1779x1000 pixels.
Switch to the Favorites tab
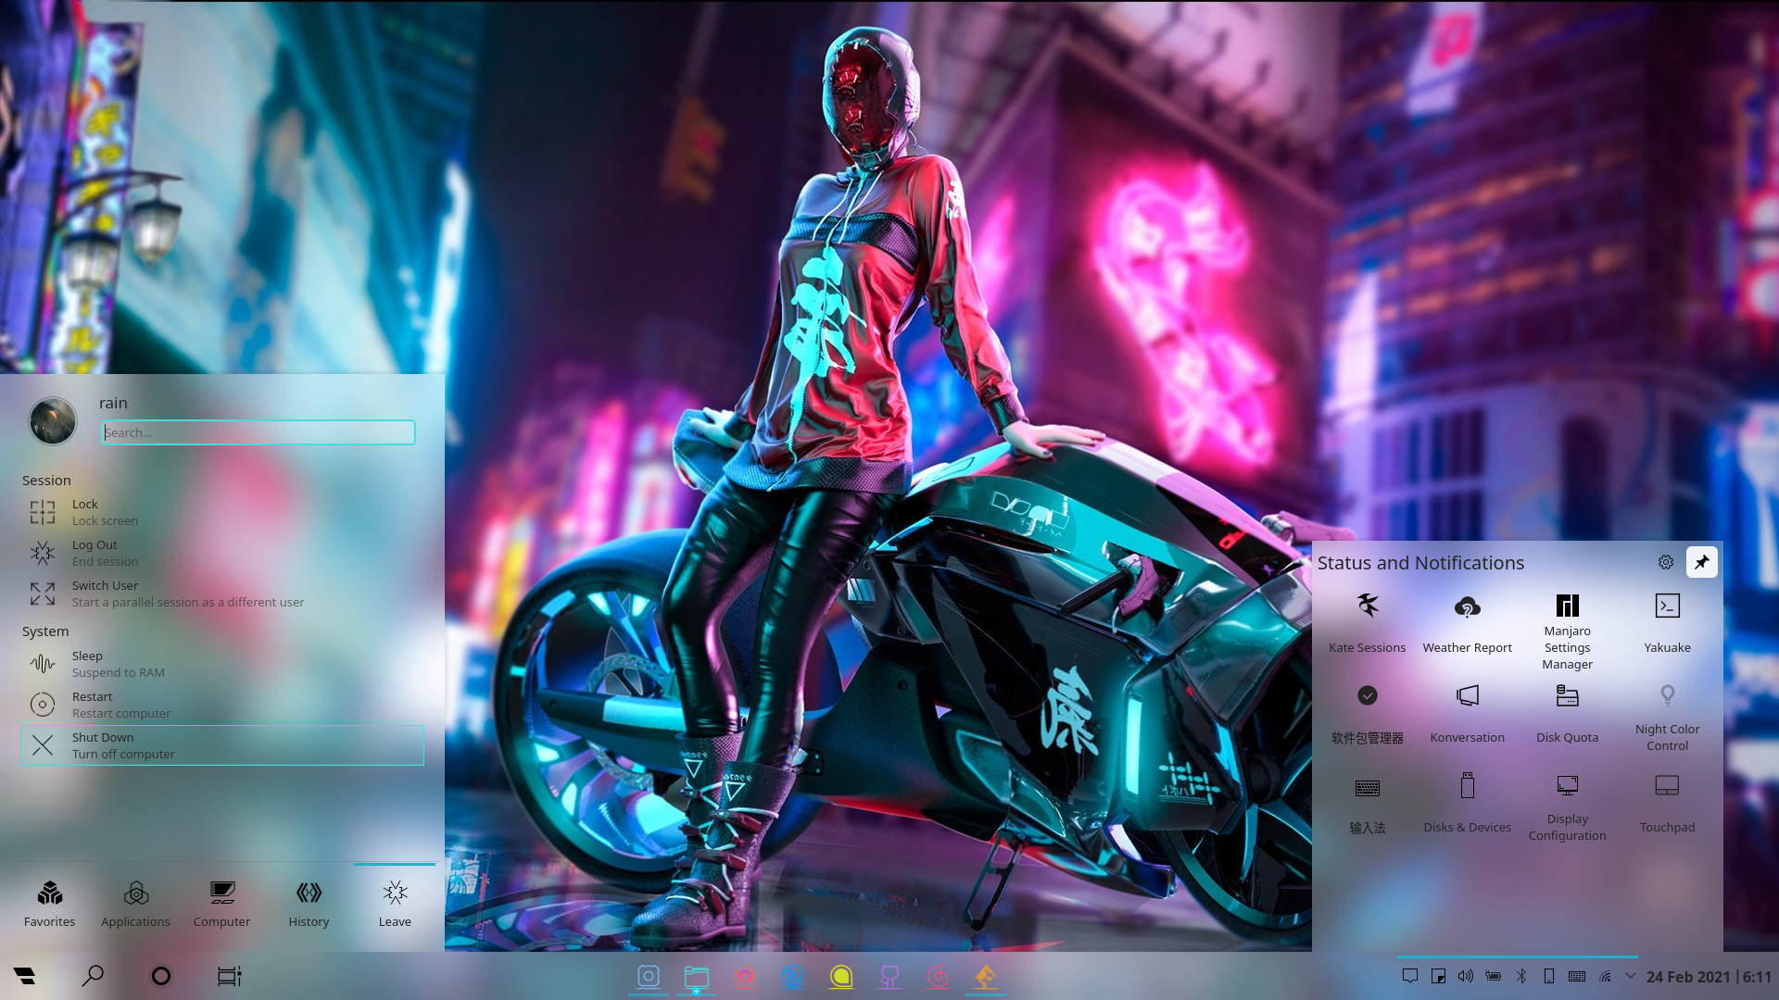(49, 904)
